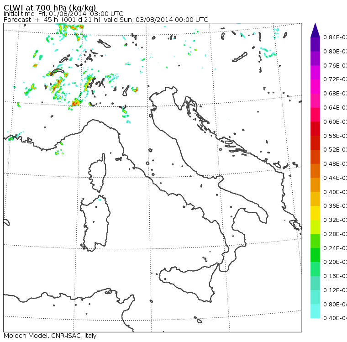Click the 0.32E-03 colorbar label
This screenshot has width=347, height=342.
click(x=335, y=220)
